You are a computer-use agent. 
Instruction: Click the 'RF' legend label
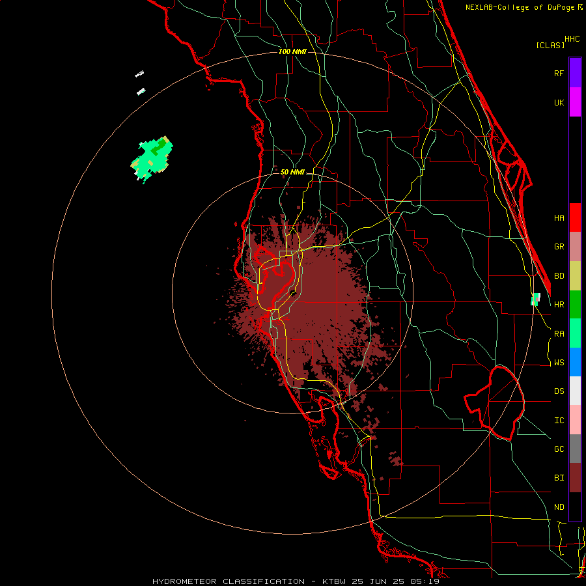pos(559,73)
